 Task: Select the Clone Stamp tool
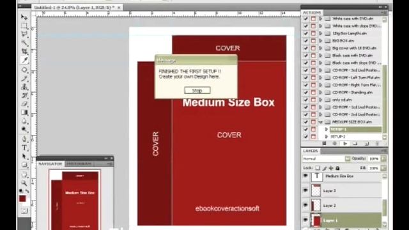pyautogui.click(x=24, y=87)
